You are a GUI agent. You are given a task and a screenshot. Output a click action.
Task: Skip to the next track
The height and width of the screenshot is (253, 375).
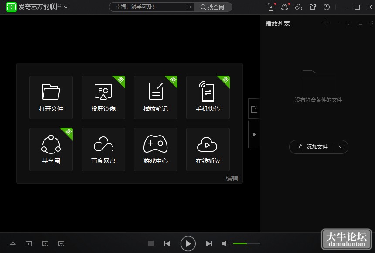tap(209, 243)
